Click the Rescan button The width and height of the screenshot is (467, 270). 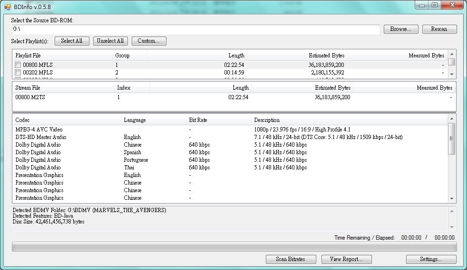[x=439, y=29]
